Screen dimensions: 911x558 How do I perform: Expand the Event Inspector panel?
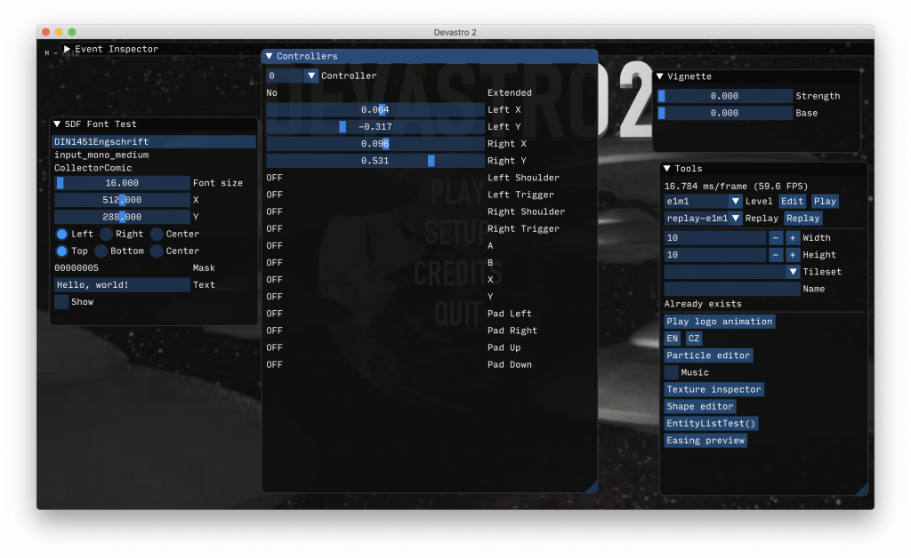tap(67, 49)
